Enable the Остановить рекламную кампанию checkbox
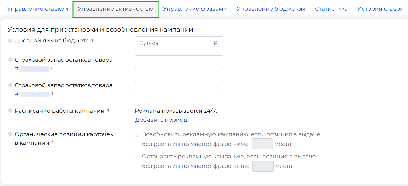 pyautogui.click(x=137, y=157)
